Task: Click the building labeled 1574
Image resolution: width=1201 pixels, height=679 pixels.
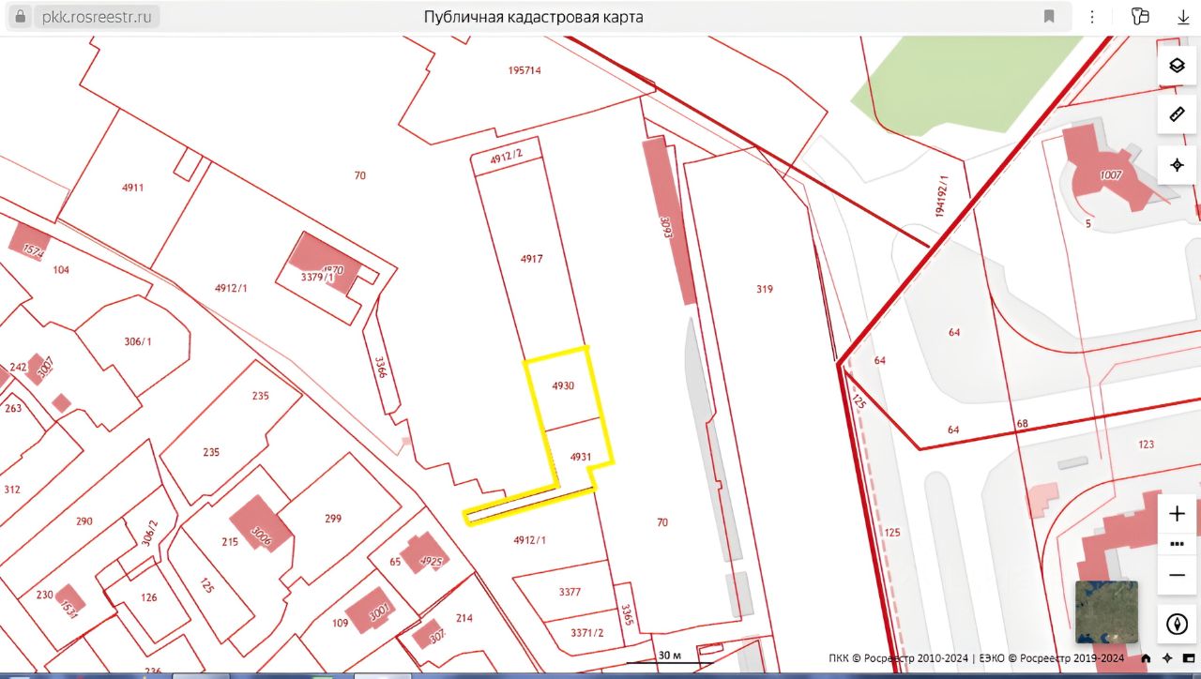Action: click(x=31, y=243)
